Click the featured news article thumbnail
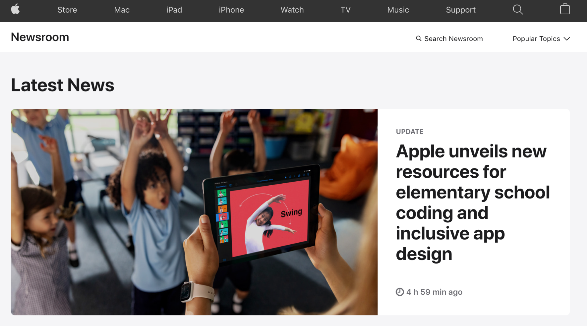The height and width of the screenshot is (326, 587). coord(194,206)
